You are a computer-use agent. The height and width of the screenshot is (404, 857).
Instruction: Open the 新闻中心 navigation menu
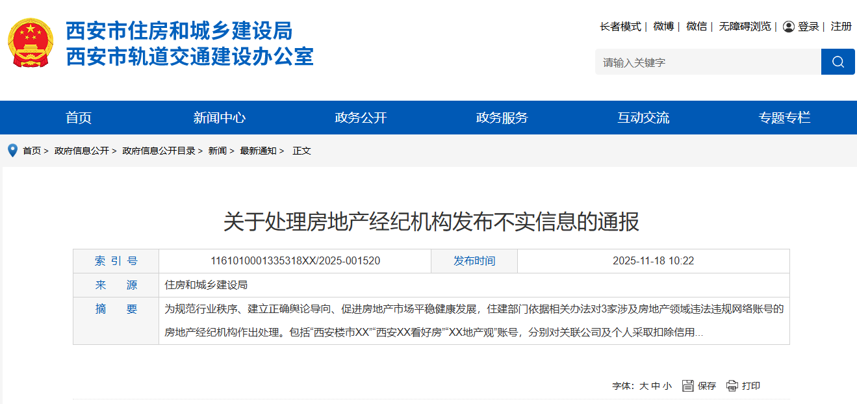click(x=220, y=118)
